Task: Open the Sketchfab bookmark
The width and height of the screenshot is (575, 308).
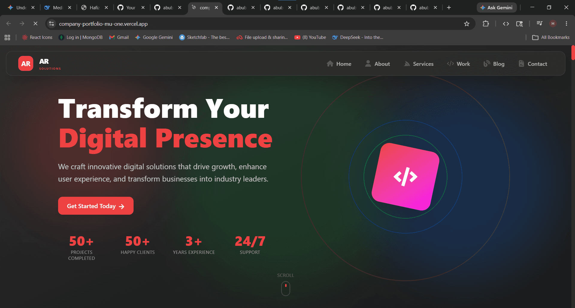Action: 204,37
